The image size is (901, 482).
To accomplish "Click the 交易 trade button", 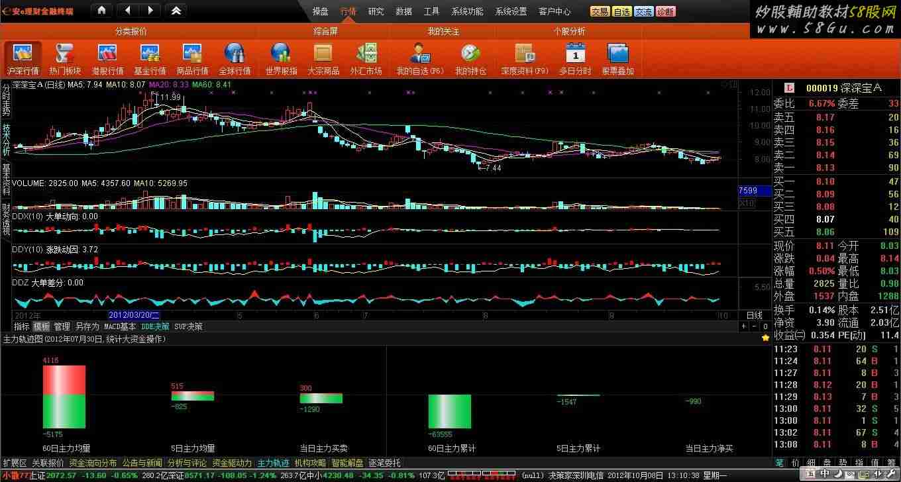I will coord(600,11).
